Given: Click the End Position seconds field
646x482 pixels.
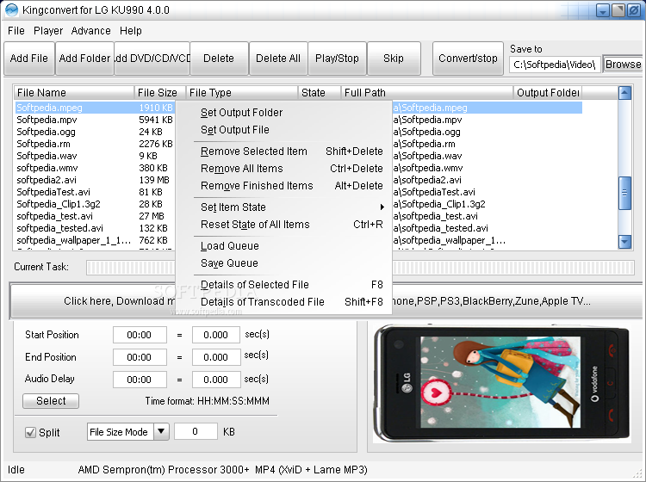Looking at the screenshot, I should (x=216, y=357).
